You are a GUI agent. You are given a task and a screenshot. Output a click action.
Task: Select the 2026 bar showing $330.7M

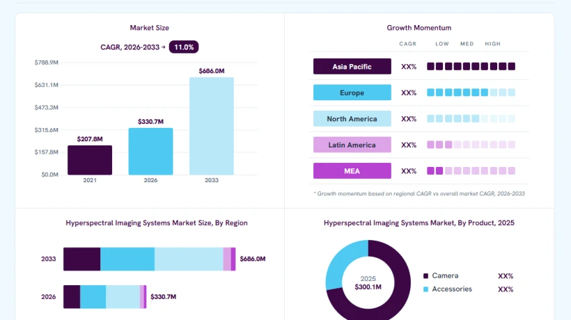[150, 151]
